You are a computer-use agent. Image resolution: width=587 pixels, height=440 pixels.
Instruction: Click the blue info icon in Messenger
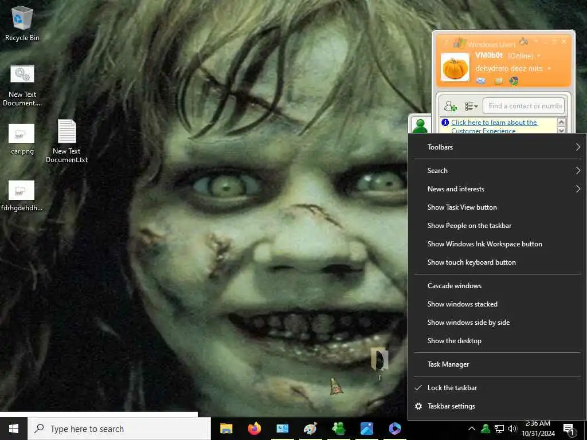[445, 123]
